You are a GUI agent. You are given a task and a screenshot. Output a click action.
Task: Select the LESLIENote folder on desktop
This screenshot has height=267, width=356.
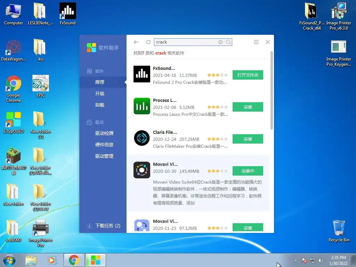pos(40,14)
